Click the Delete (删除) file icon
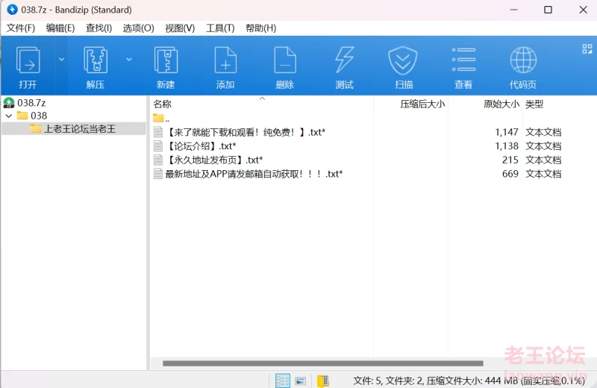The width and height of the screenshot is (597, 388). click(x=285, y=60)
